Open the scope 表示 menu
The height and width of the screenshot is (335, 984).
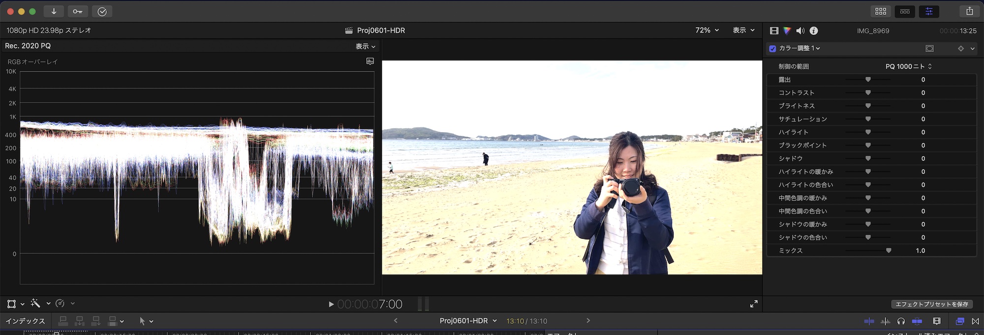366,46
